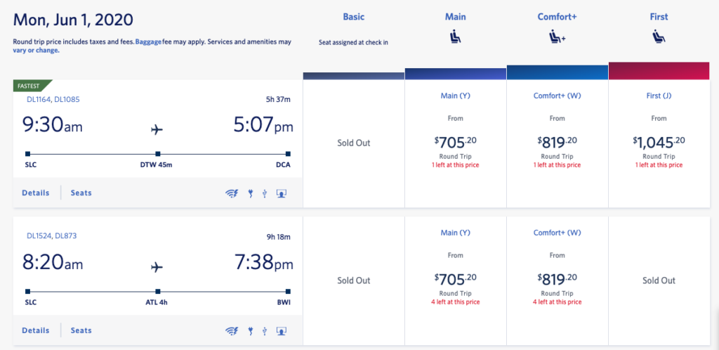
Task: Open the Baggage fee link
Action: 150,42
